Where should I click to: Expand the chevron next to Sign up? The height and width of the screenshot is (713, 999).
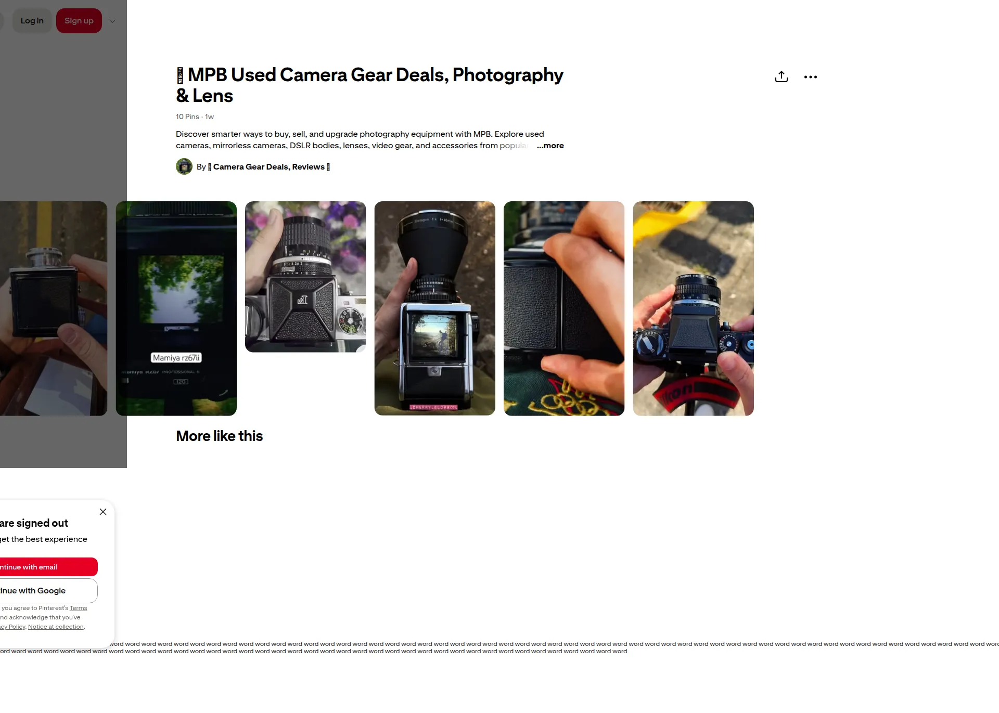click(x=112, y=21)
